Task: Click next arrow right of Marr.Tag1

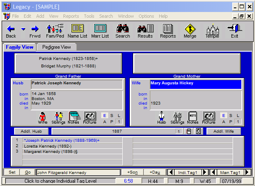Action: click(247, 172)
